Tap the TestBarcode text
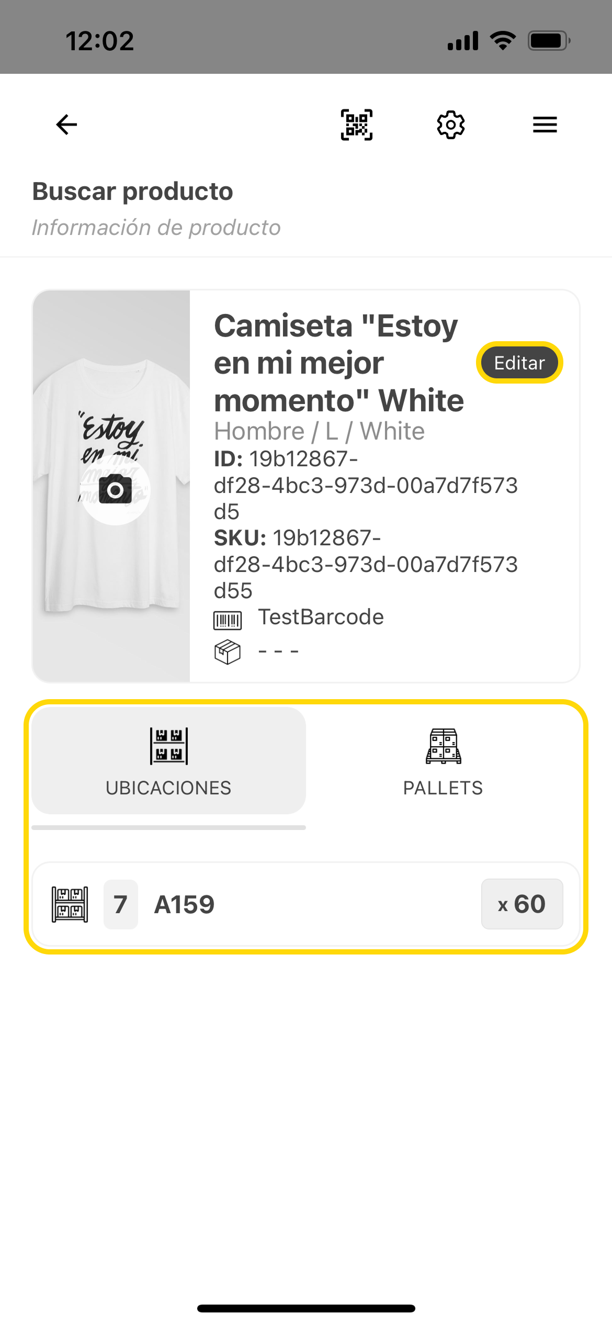The width and height of the screenshot is (612, 1325). (x=321, y=617)
